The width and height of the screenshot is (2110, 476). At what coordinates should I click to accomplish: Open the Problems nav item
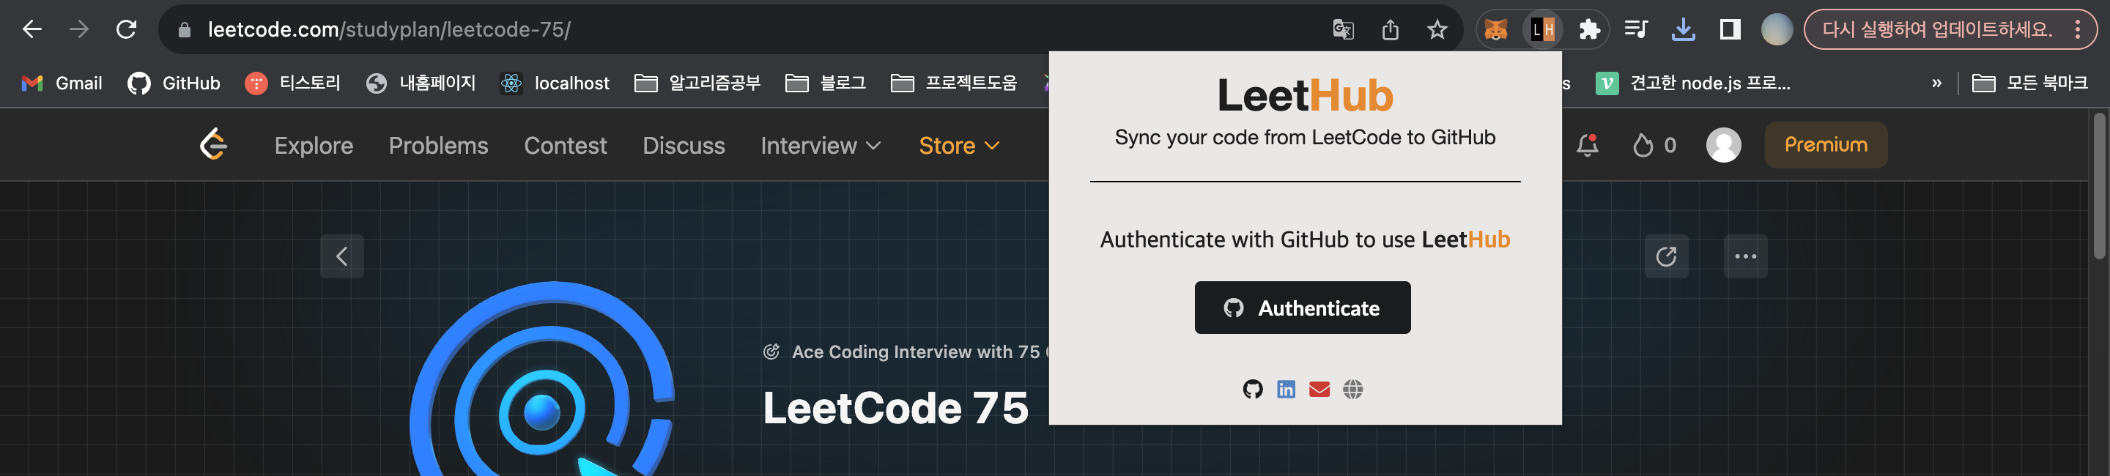click(x=438, y=145)
